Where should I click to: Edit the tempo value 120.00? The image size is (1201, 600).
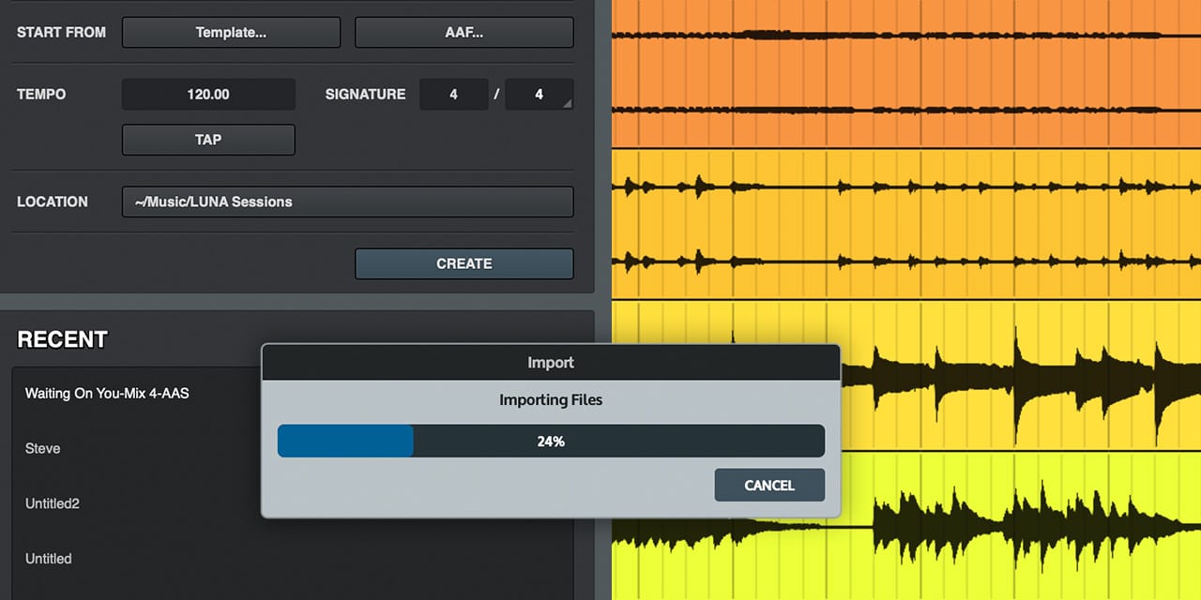tap(207, 94)
